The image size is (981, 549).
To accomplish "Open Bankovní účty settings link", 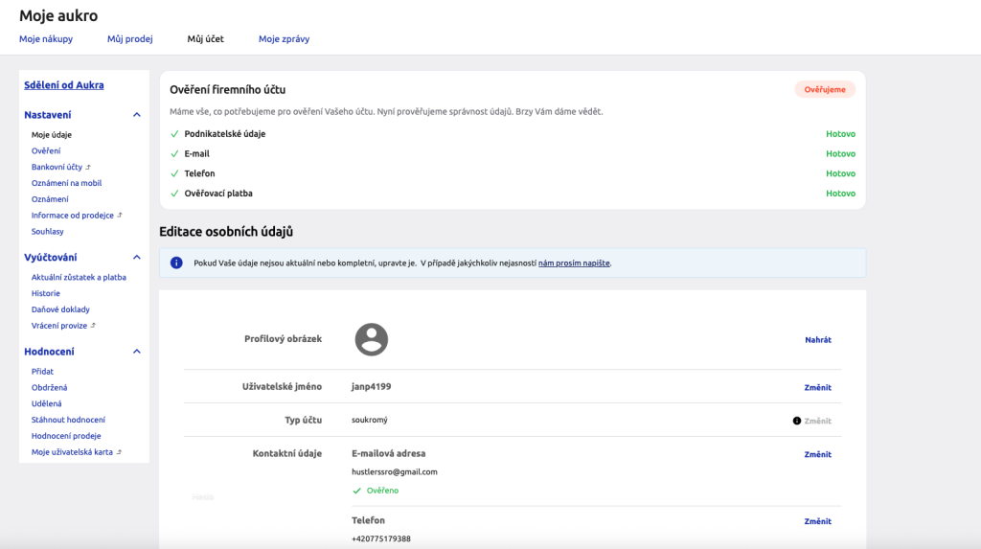I will 57,167.
